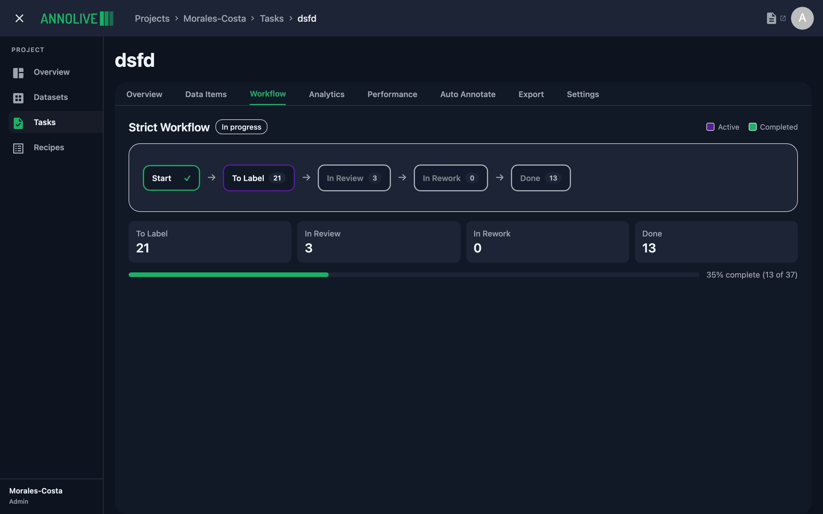Click the In Review 3 stat card

(x=379, y=242)
